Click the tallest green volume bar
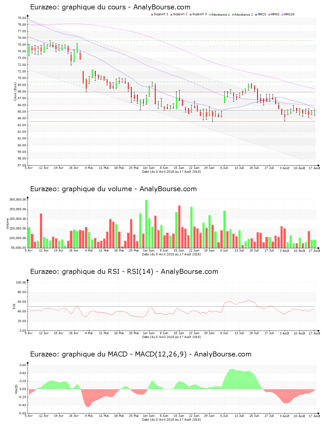This screenshot has height=427, width=330. 146,224
